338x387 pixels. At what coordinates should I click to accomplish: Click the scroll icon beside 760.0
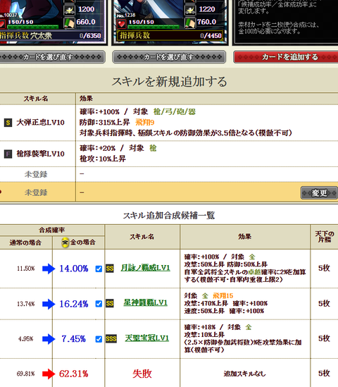click(190, 23)
